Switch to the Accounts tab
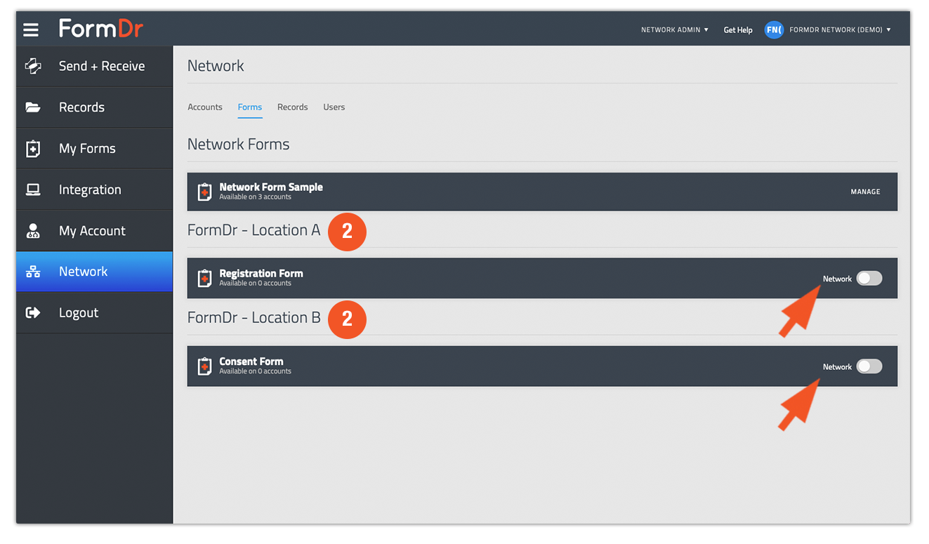Image resolution: width=929 pixels, height=544 pixels. pyautogui.click(x=205, y=107)
